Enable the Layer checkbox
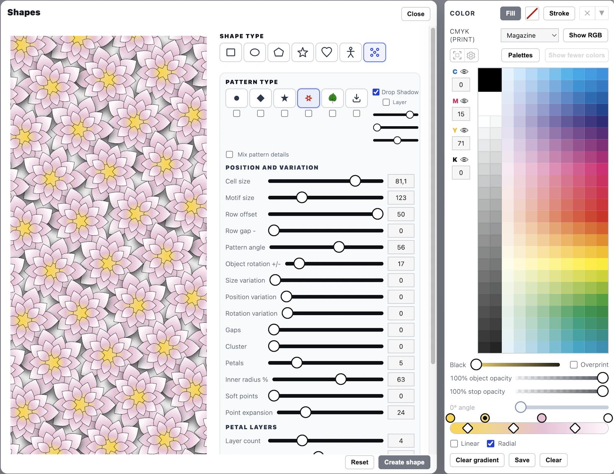 coord(386,102)
